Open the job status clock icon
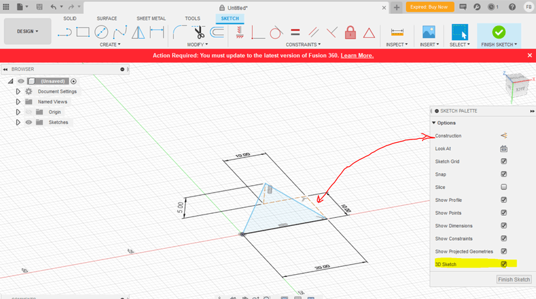The width and height of the screenshot is (536, 299). pyautogui.click(x=492, y=7)
